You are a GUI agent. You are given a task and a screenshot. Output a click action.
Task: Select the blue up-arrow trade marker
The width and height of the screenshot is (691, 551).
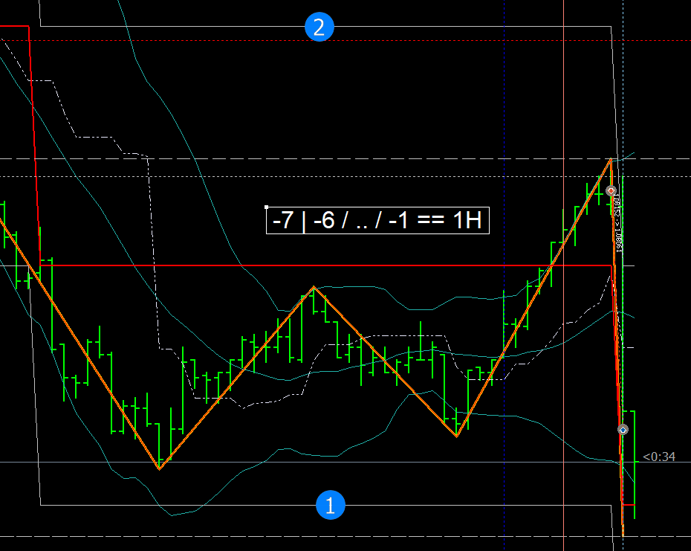(623, 429)
